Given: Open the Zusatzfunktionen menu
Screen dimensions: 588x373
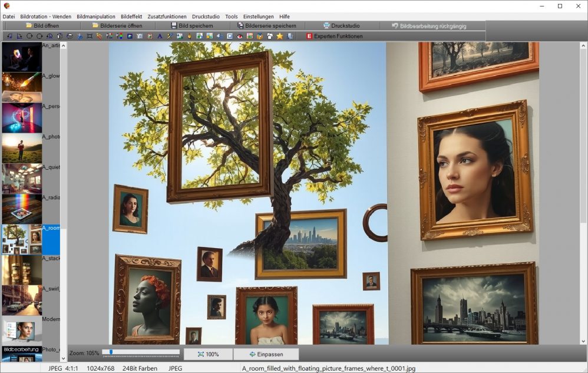Looking at the screenshot, I should click(167, 16).
